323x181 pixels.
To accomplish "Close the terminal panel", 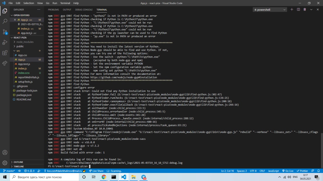I will pos(318,10).
